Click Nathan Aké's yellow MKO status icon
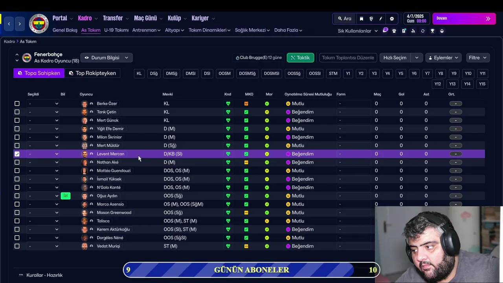 pyautogui.click(x=246, y=162)
